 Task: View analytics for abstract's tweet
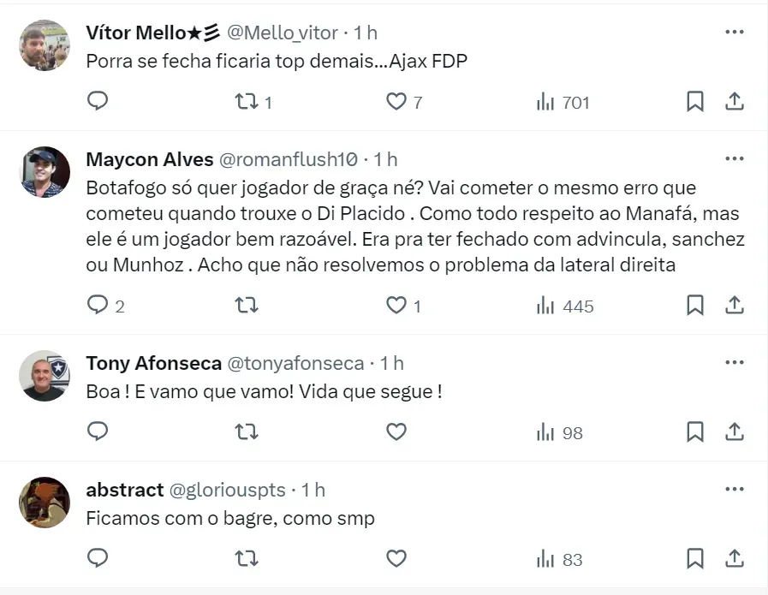pyautogui.click(x=559, y=559)
